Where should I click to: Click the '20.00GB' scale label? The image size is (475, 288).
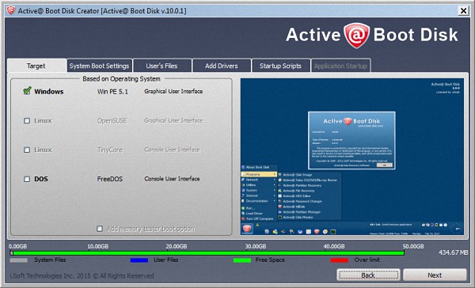(177, 246)
